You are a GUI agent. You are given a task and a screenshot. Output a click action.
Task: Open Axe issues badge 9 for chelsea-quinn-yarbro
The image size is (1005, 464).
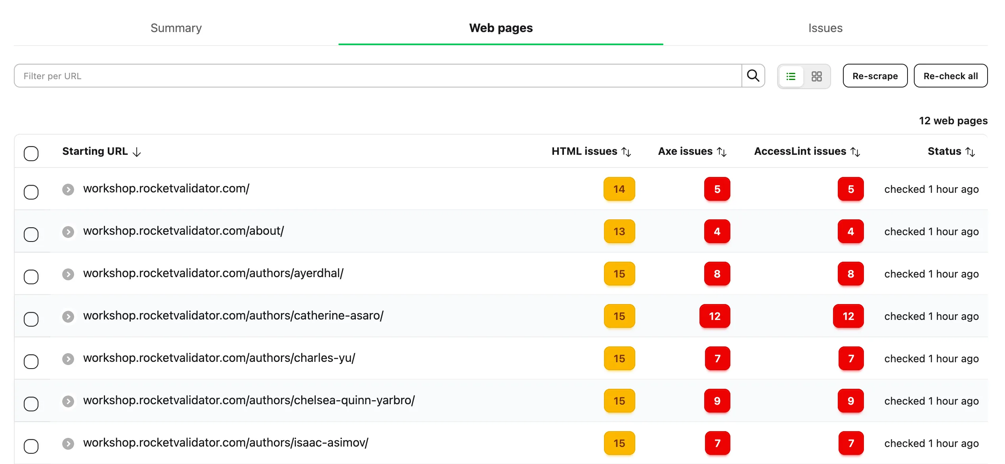(717, 401)
